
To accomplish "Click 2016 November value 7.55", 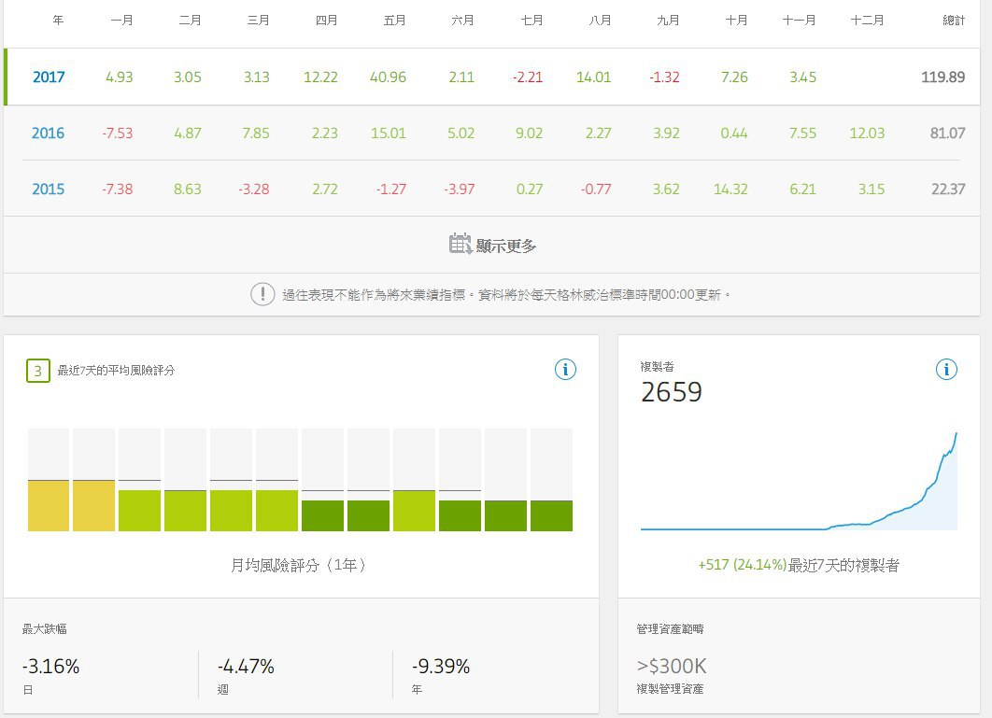I will (802, 133).
